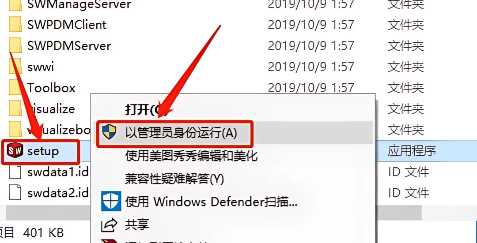477x243 pixels.
Task: Click the 应用程序 type of setup row
Action: pos(412,151)
